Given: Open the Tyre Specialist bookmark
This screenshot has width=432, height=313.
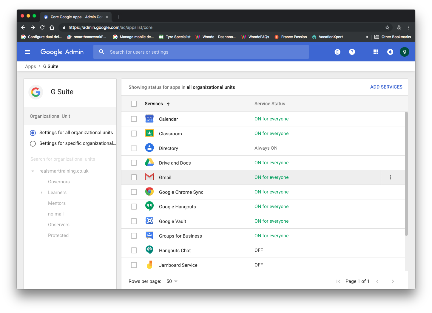Looking at the screenshot, I should [x=175, y=37].
